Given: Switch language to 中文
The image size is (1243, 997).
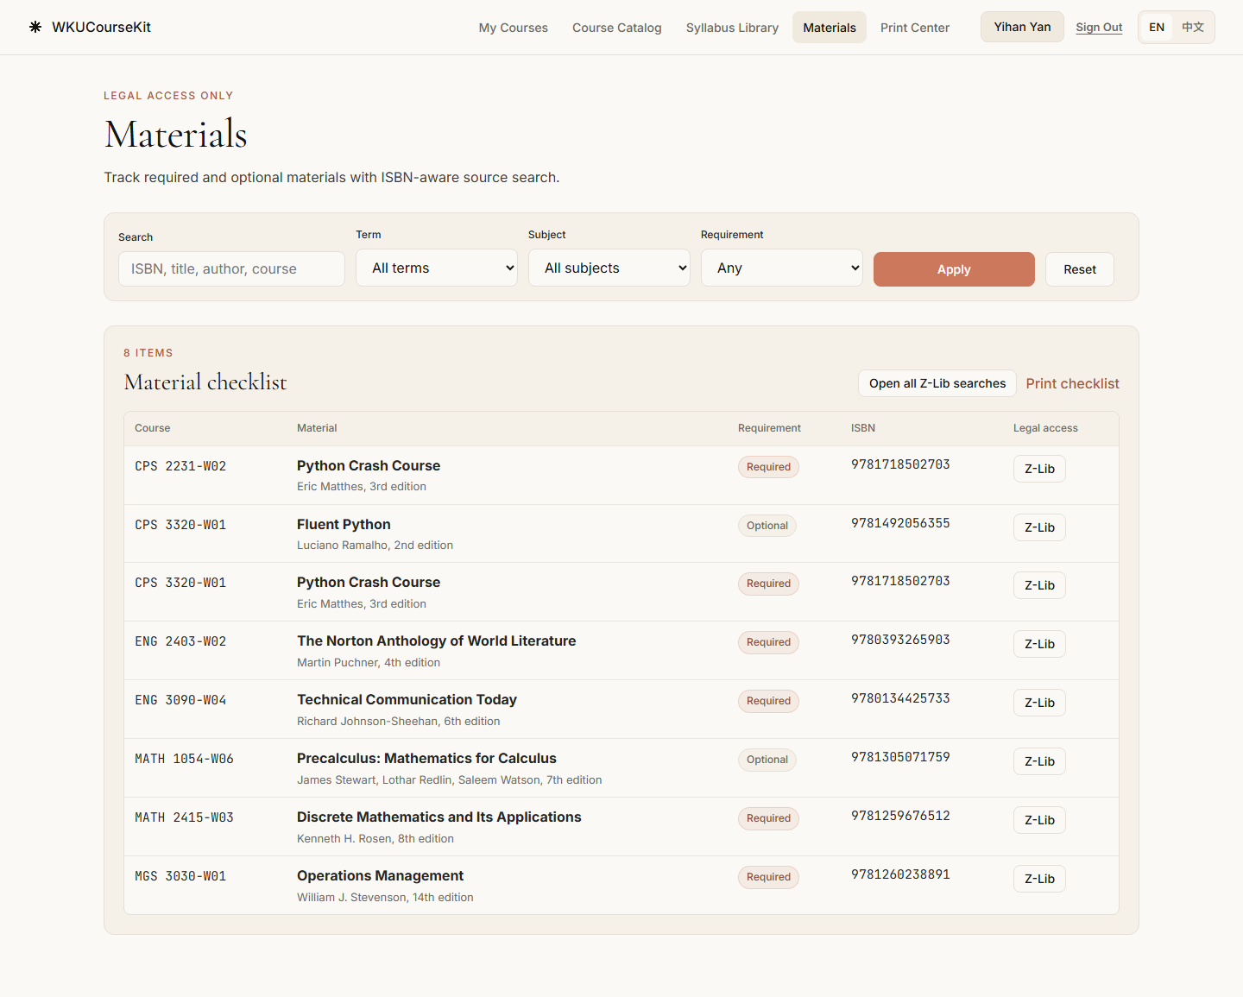Looking at the screenshot, I should 1193,27.
